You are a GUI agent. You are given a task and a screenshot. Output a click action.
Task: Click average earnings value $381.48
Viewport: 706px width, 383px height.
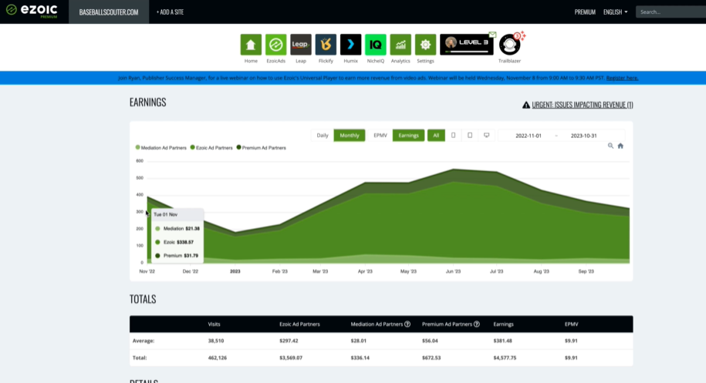[x=502, y=341]
